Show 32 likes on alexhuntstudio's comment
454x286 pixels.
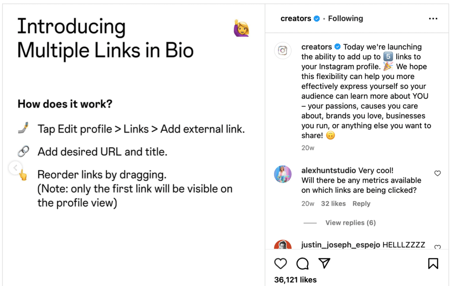333,204
